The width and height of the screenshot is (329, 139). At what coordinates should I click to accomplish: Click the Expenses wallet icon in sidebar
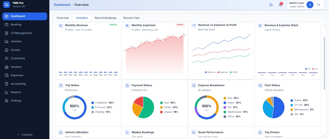(x=6, y=75)
